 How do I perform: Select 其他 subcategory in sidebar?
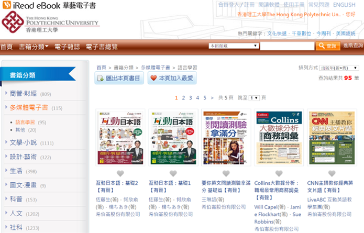(20, 130)
